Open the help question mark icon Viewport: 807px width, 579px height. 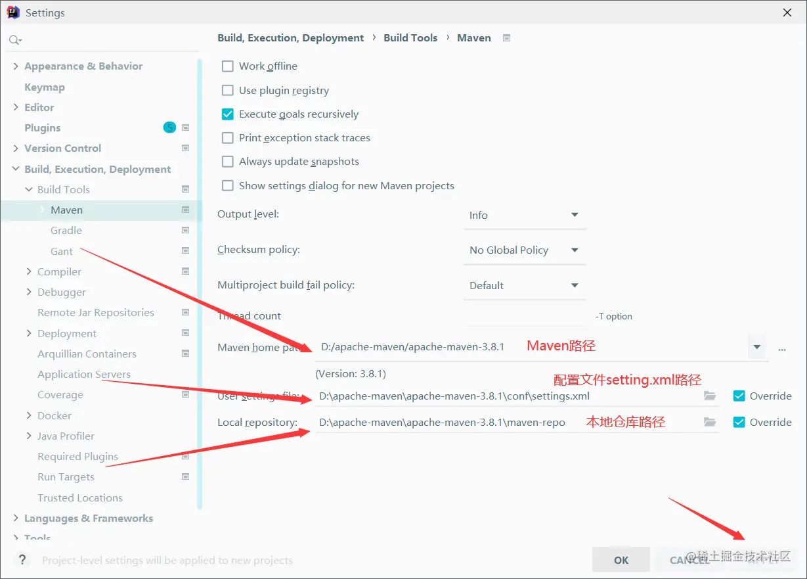pos(22,560)
